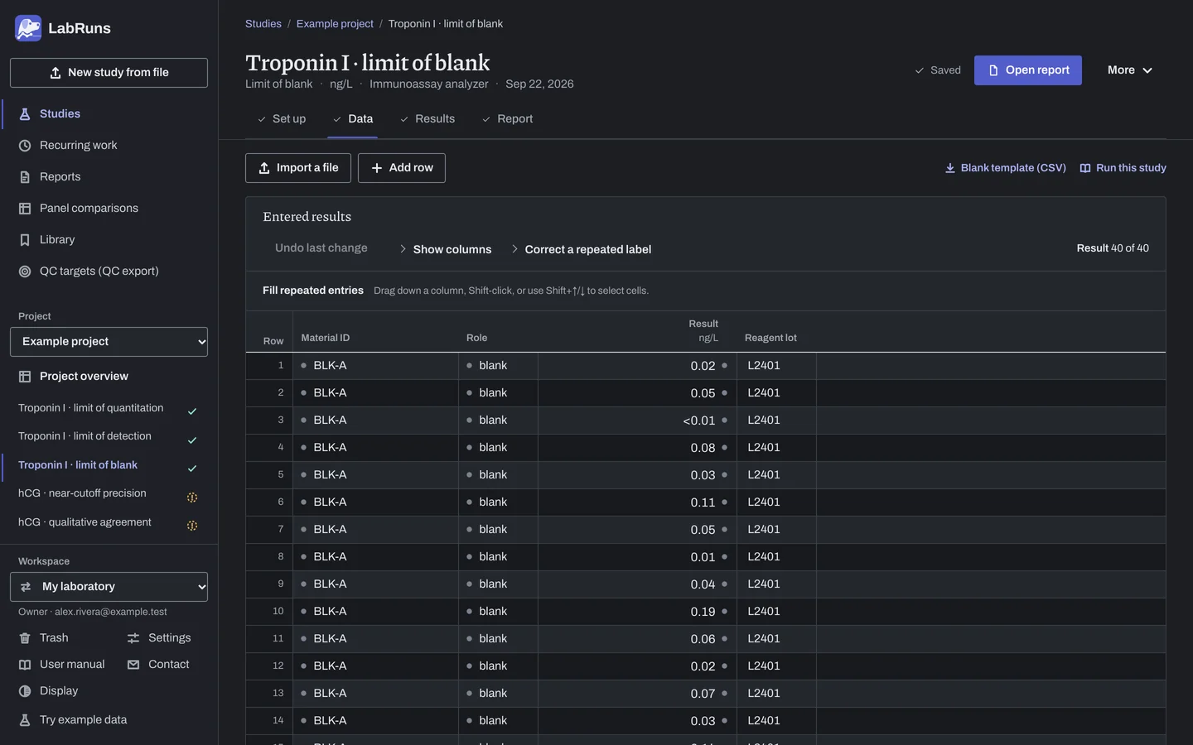Screen dimensions: 1193x745
Task: Click the Studies breadcrumb link
Action: pos(263,24)
